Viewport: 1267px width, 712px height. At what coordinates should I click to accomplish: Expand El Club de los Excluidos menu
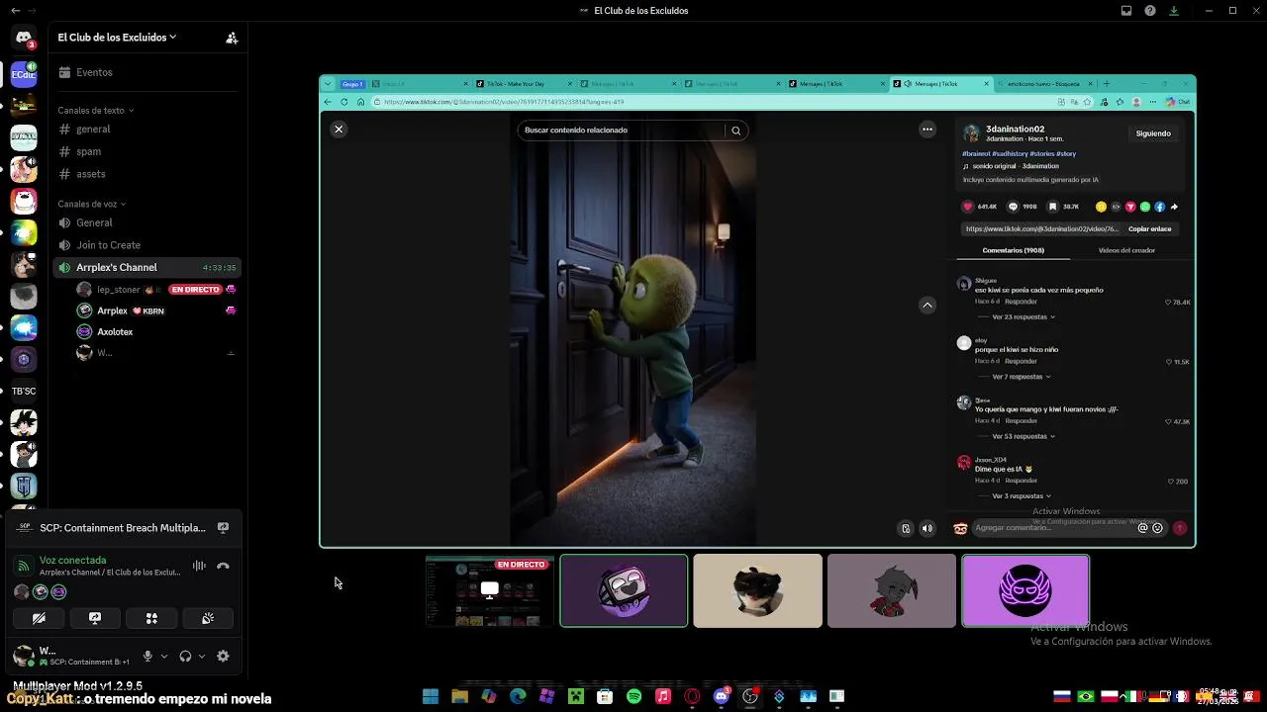coord(117,38)
